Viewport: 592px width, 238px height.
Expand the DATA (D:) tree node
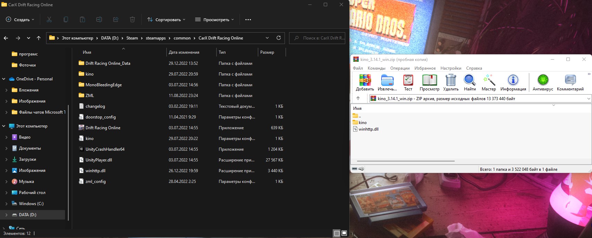click(6, 215)
